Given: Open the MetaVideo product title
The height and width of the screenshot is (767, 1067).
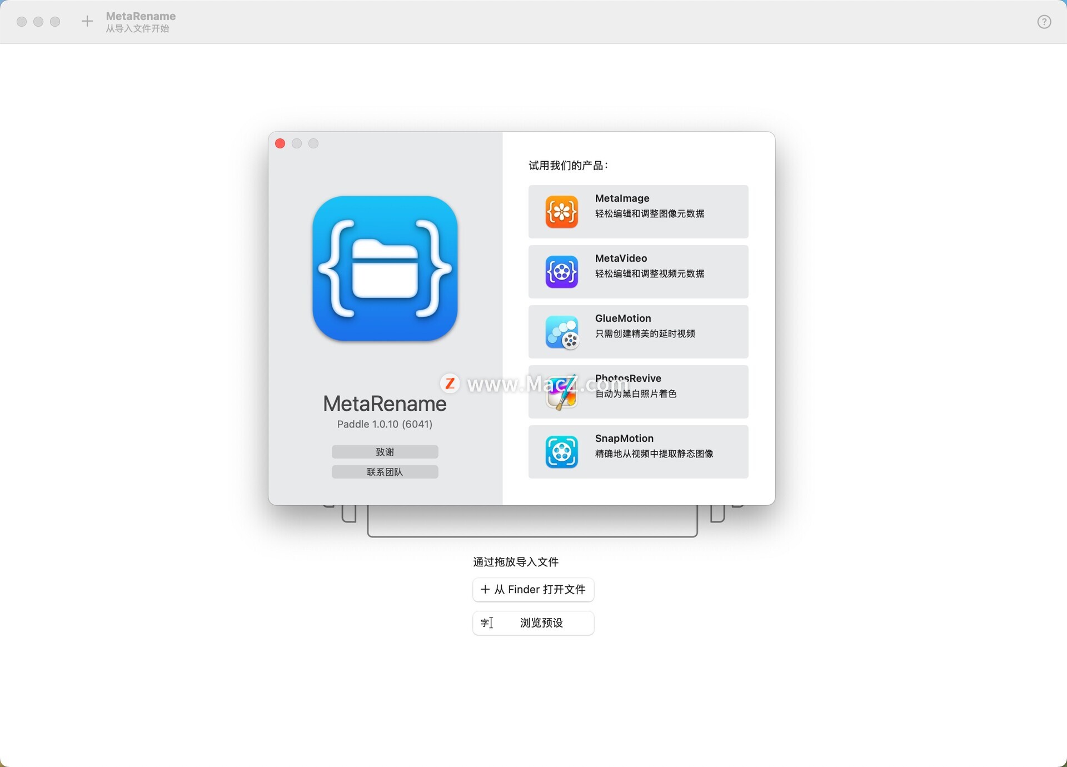Looking at the screenshot, I should click(x=621, y=258).
